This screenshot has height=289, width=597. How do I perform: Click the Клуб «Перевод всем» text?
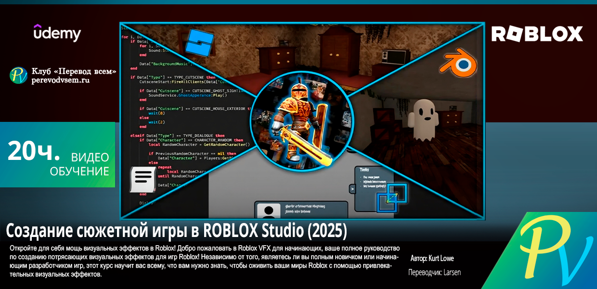coord(74,71)
